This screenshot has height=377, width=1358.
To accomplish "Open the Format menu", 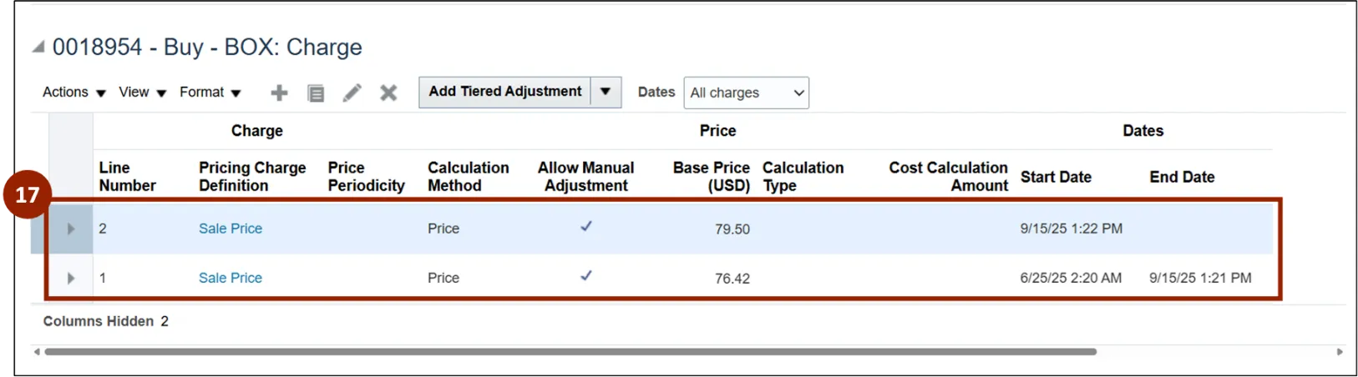I will [210, 93].
